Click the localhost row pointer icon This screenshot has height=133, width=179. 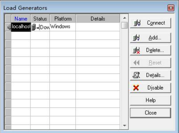8,27
